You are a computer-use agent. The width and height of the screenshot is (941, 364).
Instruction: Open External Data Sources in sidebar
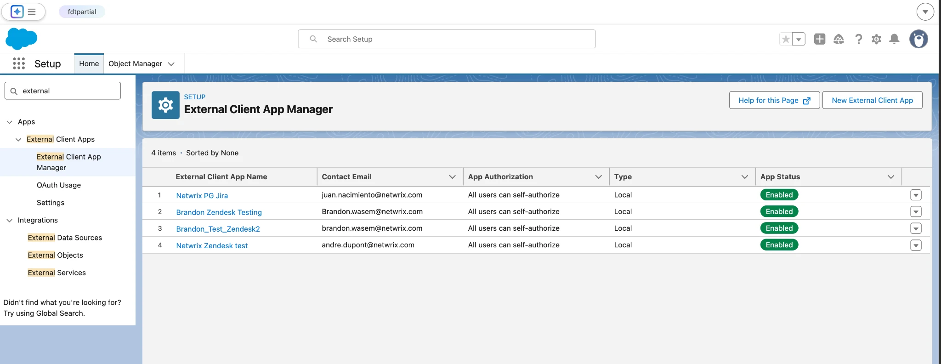pyautogui.click(x=65, y=238)
